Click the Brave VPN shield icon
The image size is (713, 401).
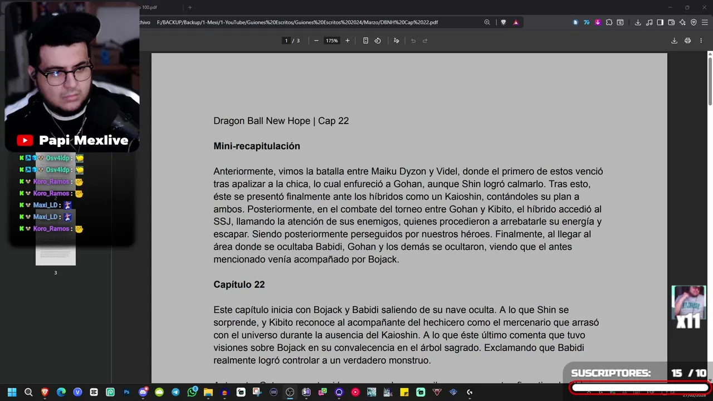tap(694, 22)
